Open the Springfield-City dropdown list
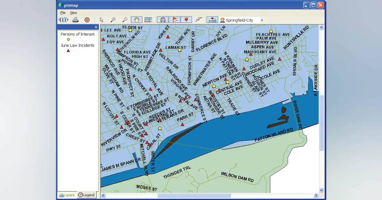 [262, 20]
